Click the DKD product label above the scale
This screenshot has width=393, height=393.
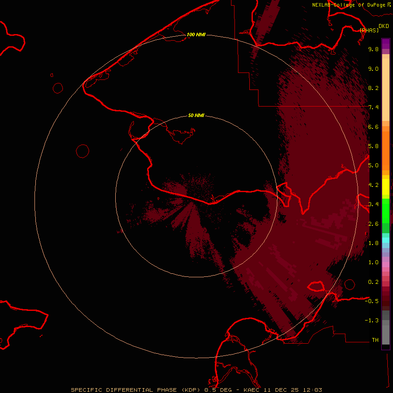[x=383, y=26]
